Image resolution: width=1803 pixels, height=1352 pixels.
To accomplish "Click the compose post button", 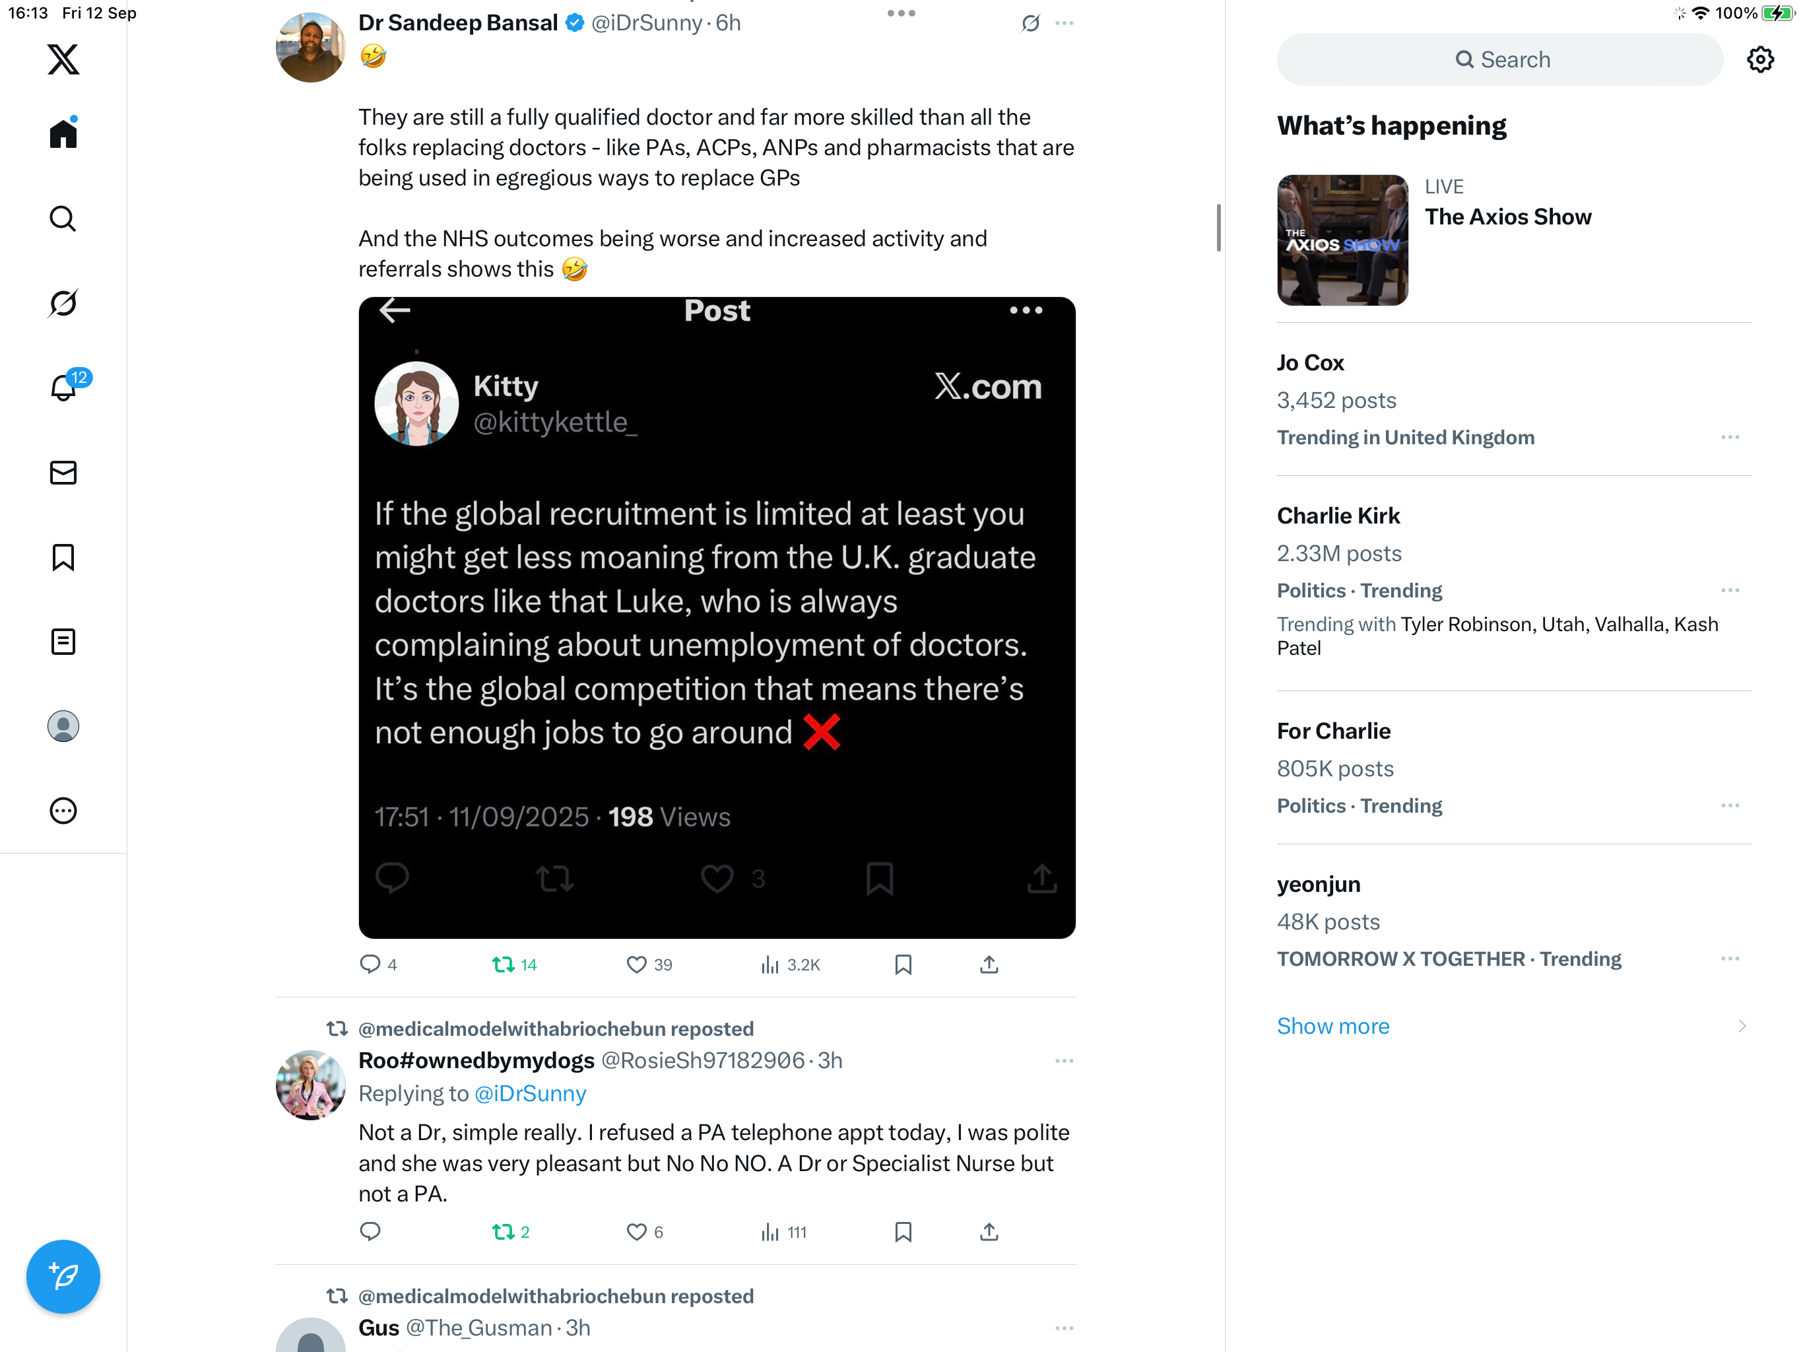I will (63, 1276).
